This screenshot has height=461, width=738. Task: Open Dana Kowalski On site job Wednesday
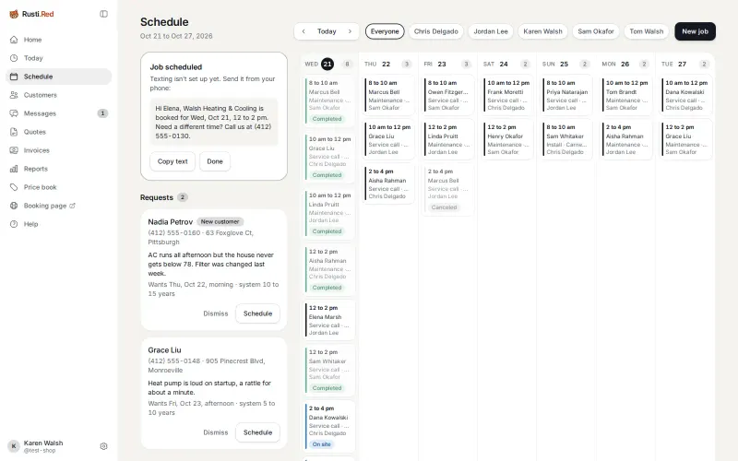point(329,426)
